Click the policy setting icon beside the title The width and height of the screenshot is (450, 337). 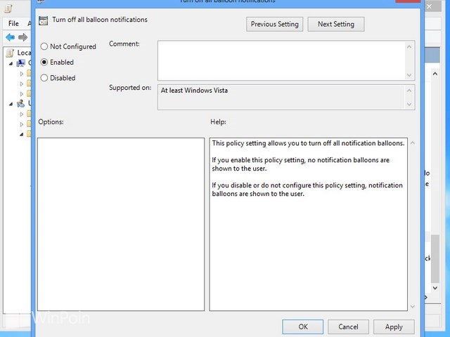(x=44, y=20)
